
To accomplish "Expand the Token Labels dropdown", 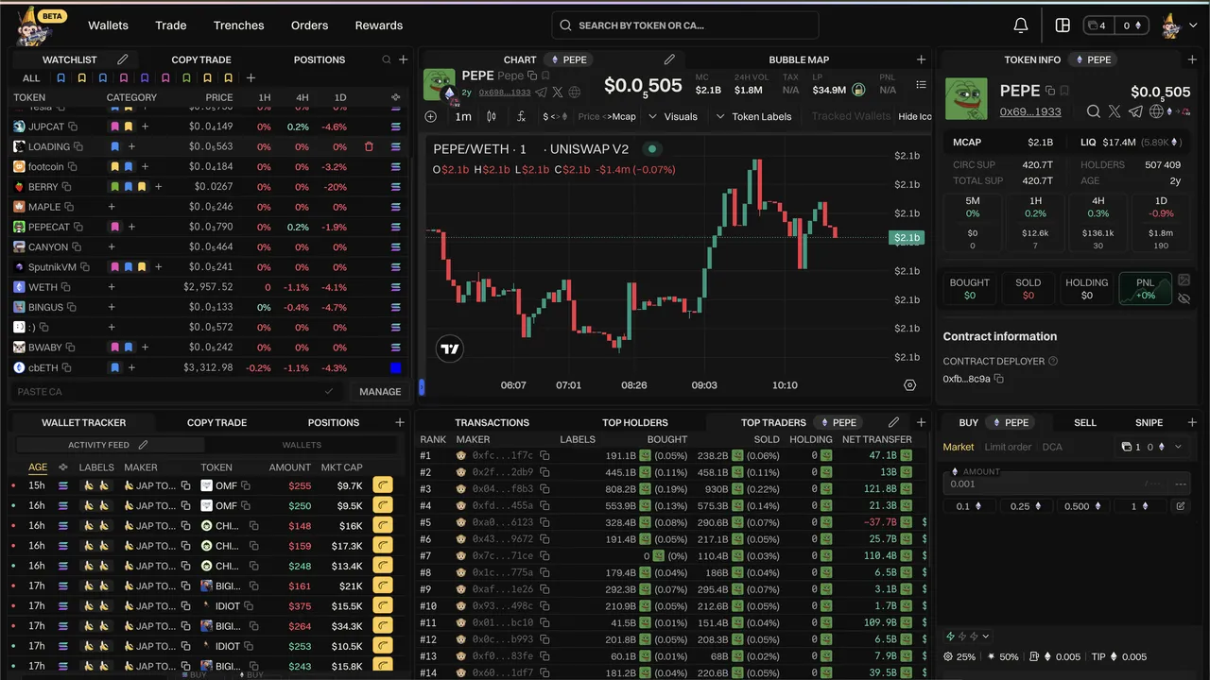I will [753, 116].
